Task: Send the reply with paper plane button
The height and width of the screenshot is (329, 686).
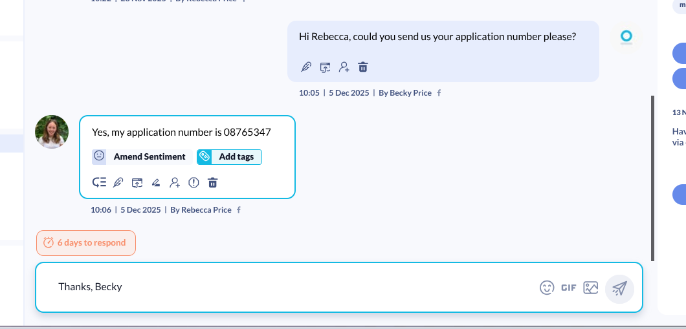Action: point(619,288)
